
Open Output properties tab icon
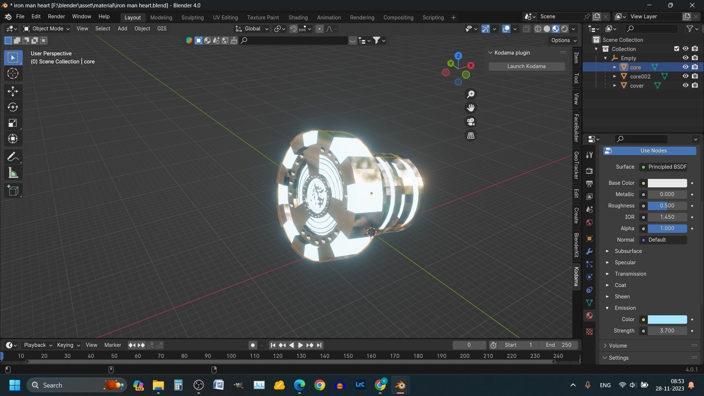[589, 184]
